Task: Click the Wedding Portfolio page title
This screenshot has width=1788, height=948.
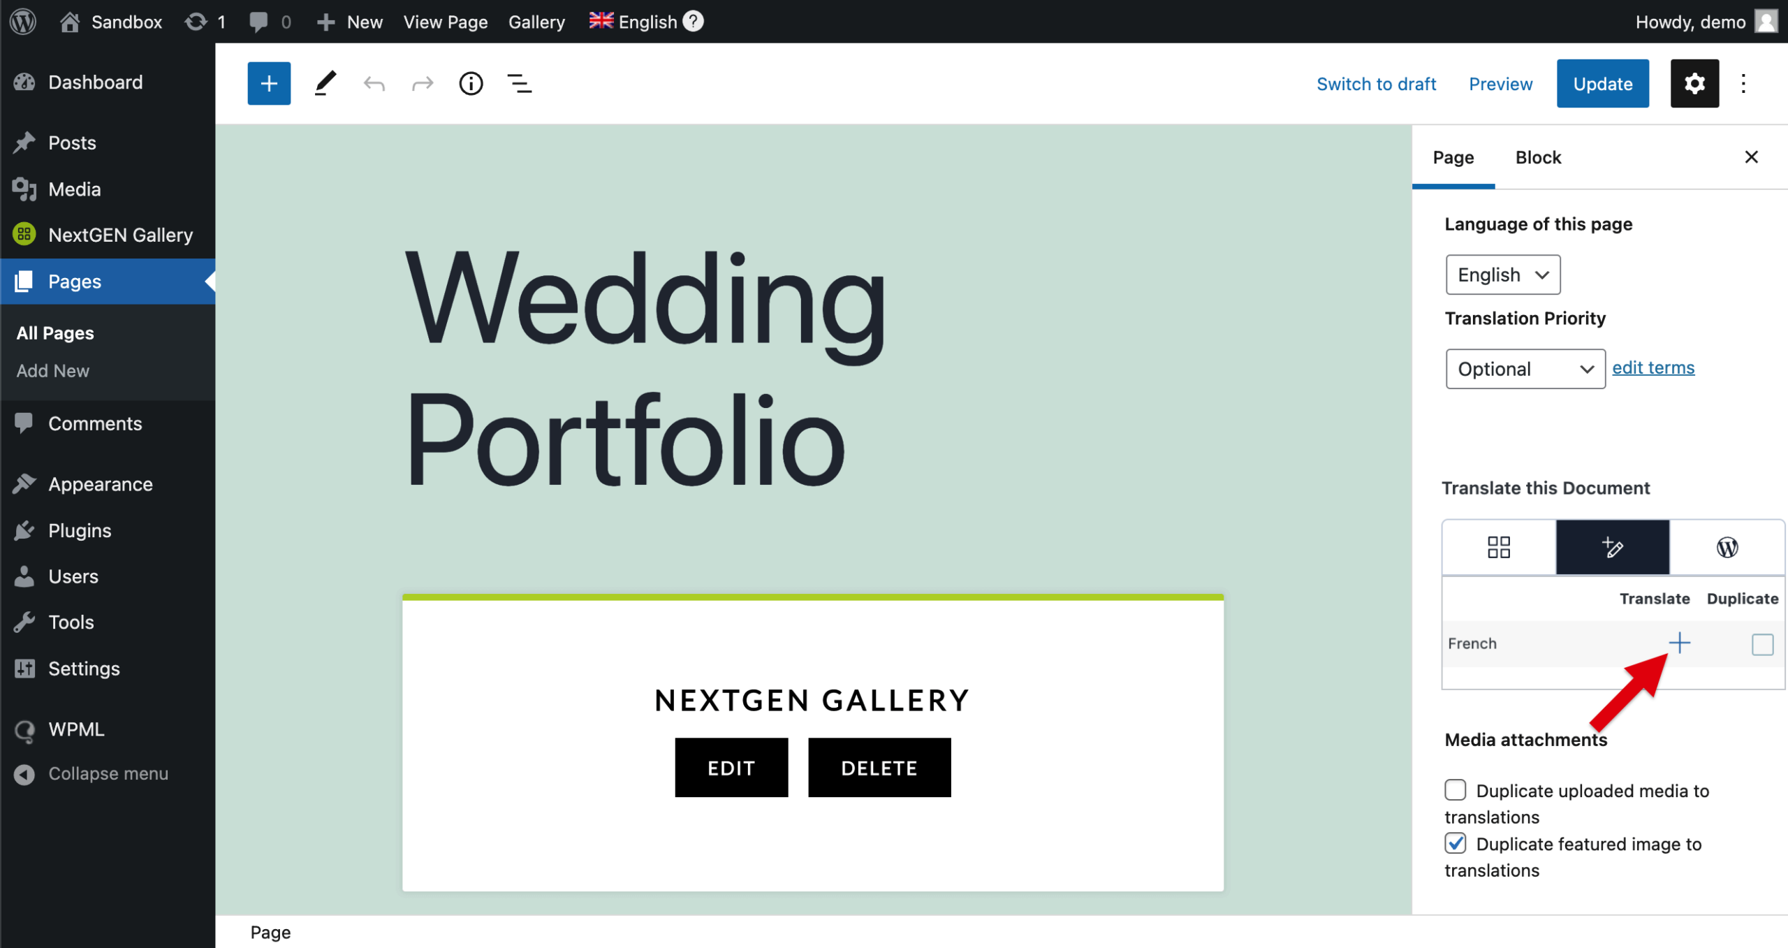Action: click(x=645, y=370)
